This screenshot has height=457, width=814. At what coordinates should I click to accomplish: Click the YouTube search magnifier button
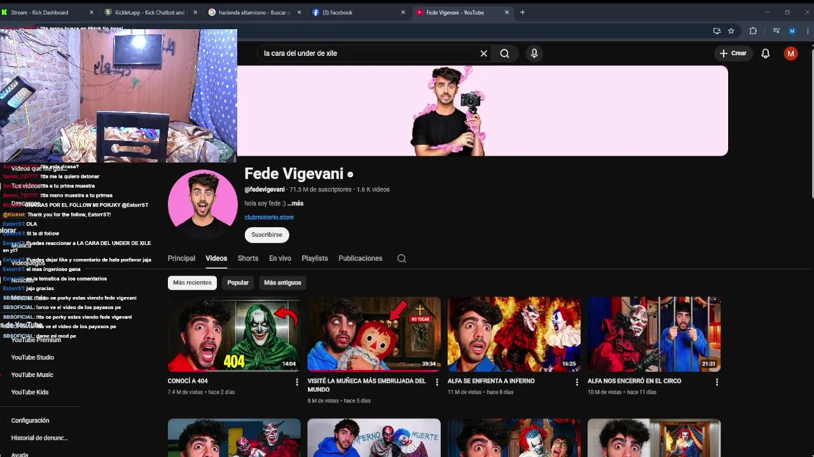pos(504,53)
